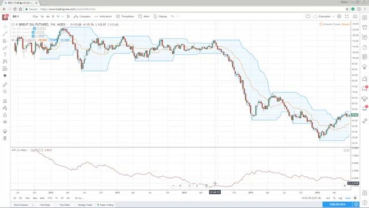Zoom in chart with plus button
This screenshot has height=208, width=369.
point(180,186)
